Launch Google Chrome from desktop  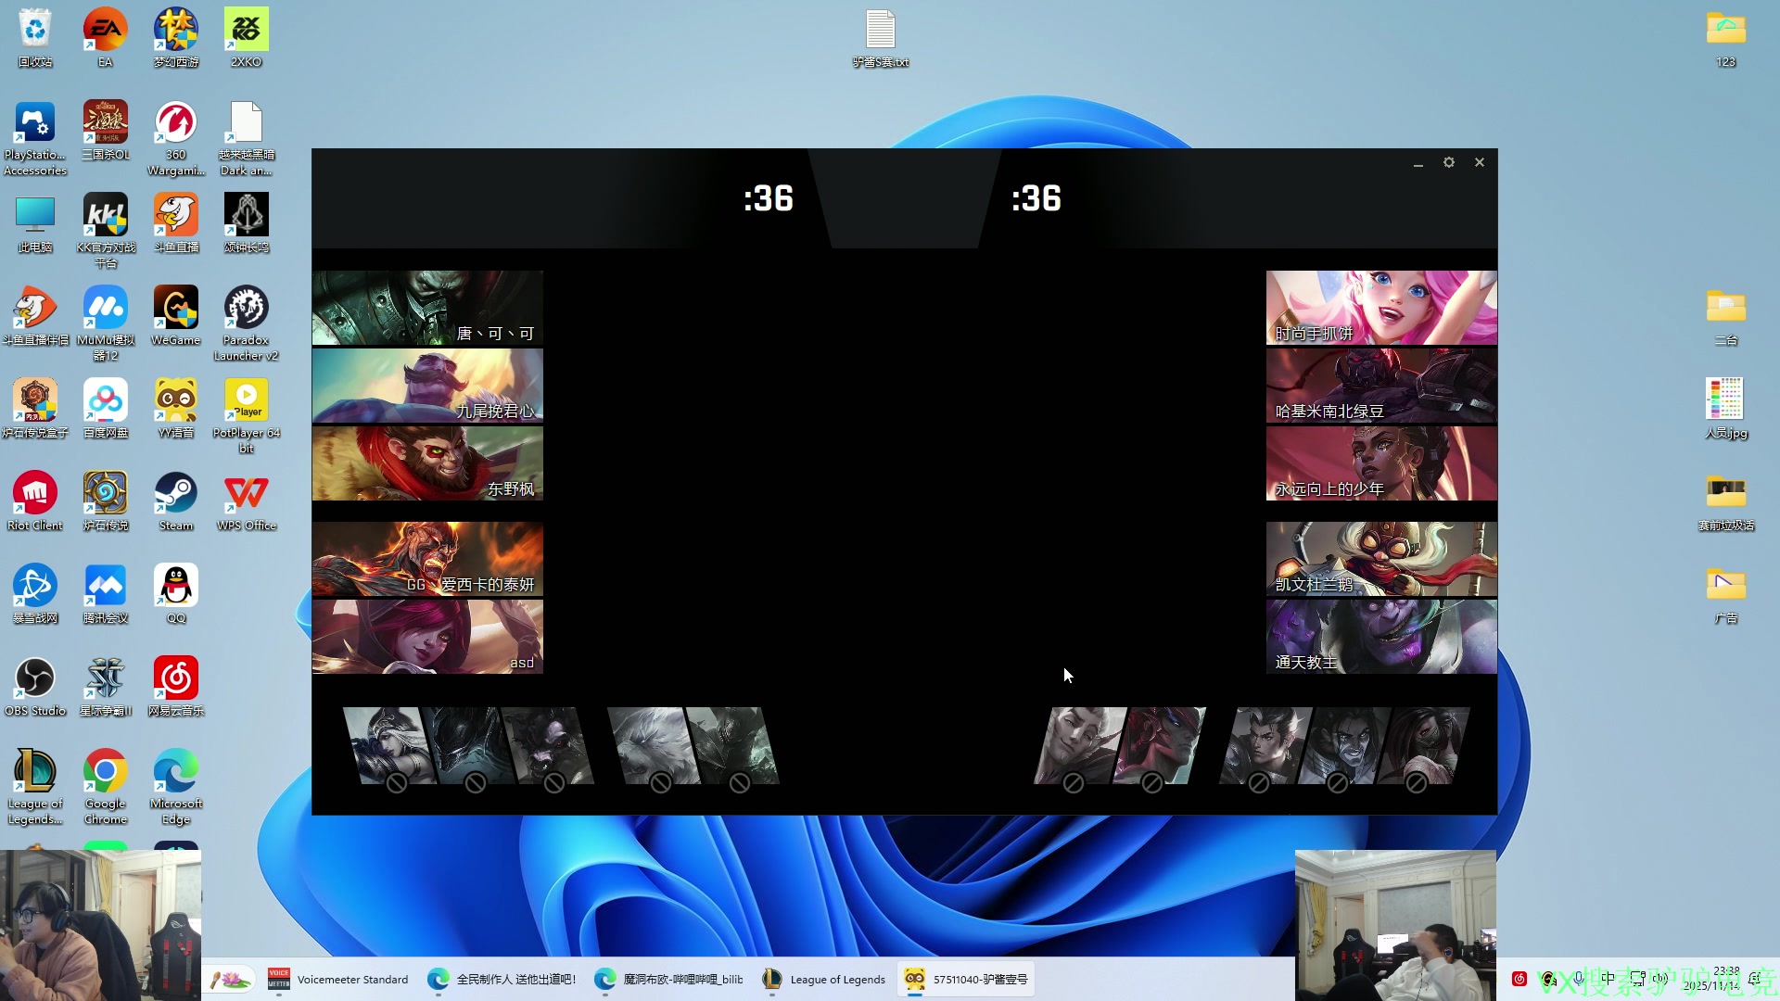point(106,772)
